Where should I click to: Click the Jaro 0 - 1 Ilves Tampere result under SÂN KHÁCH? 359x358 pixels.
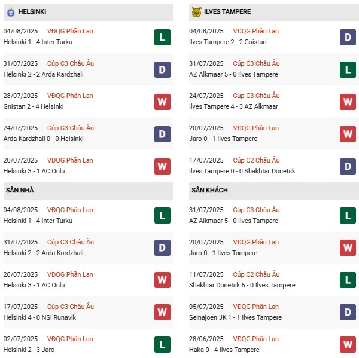[x=220, y=253]
